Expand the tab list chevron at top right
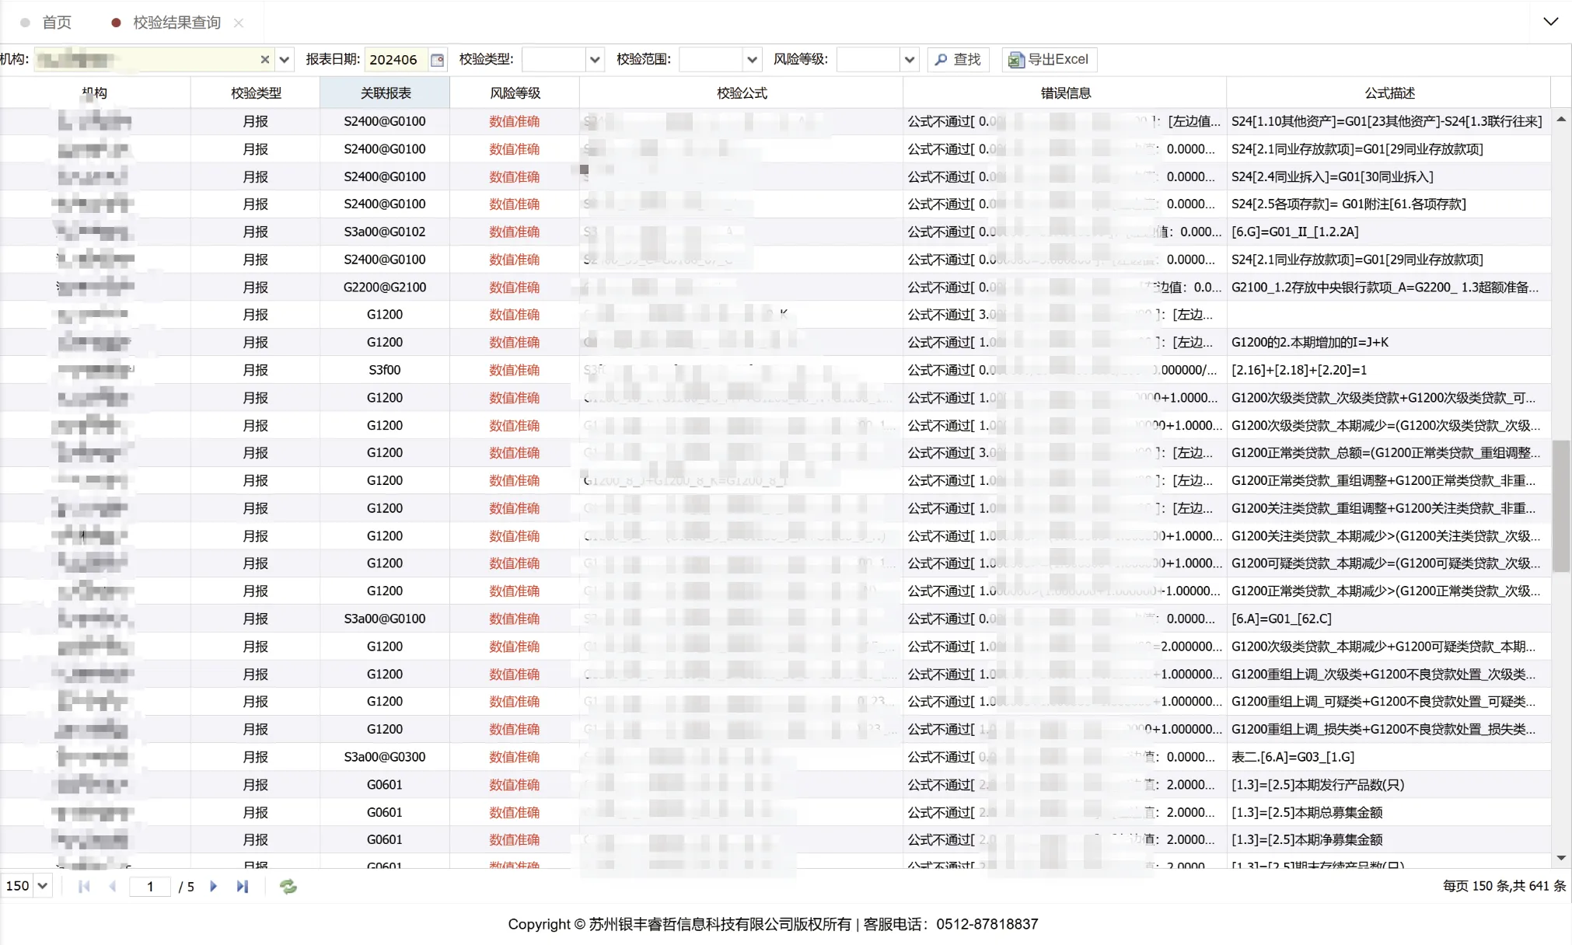Image resolution: width=1572 pixels, height=945 pixels. click(1550, 22)
